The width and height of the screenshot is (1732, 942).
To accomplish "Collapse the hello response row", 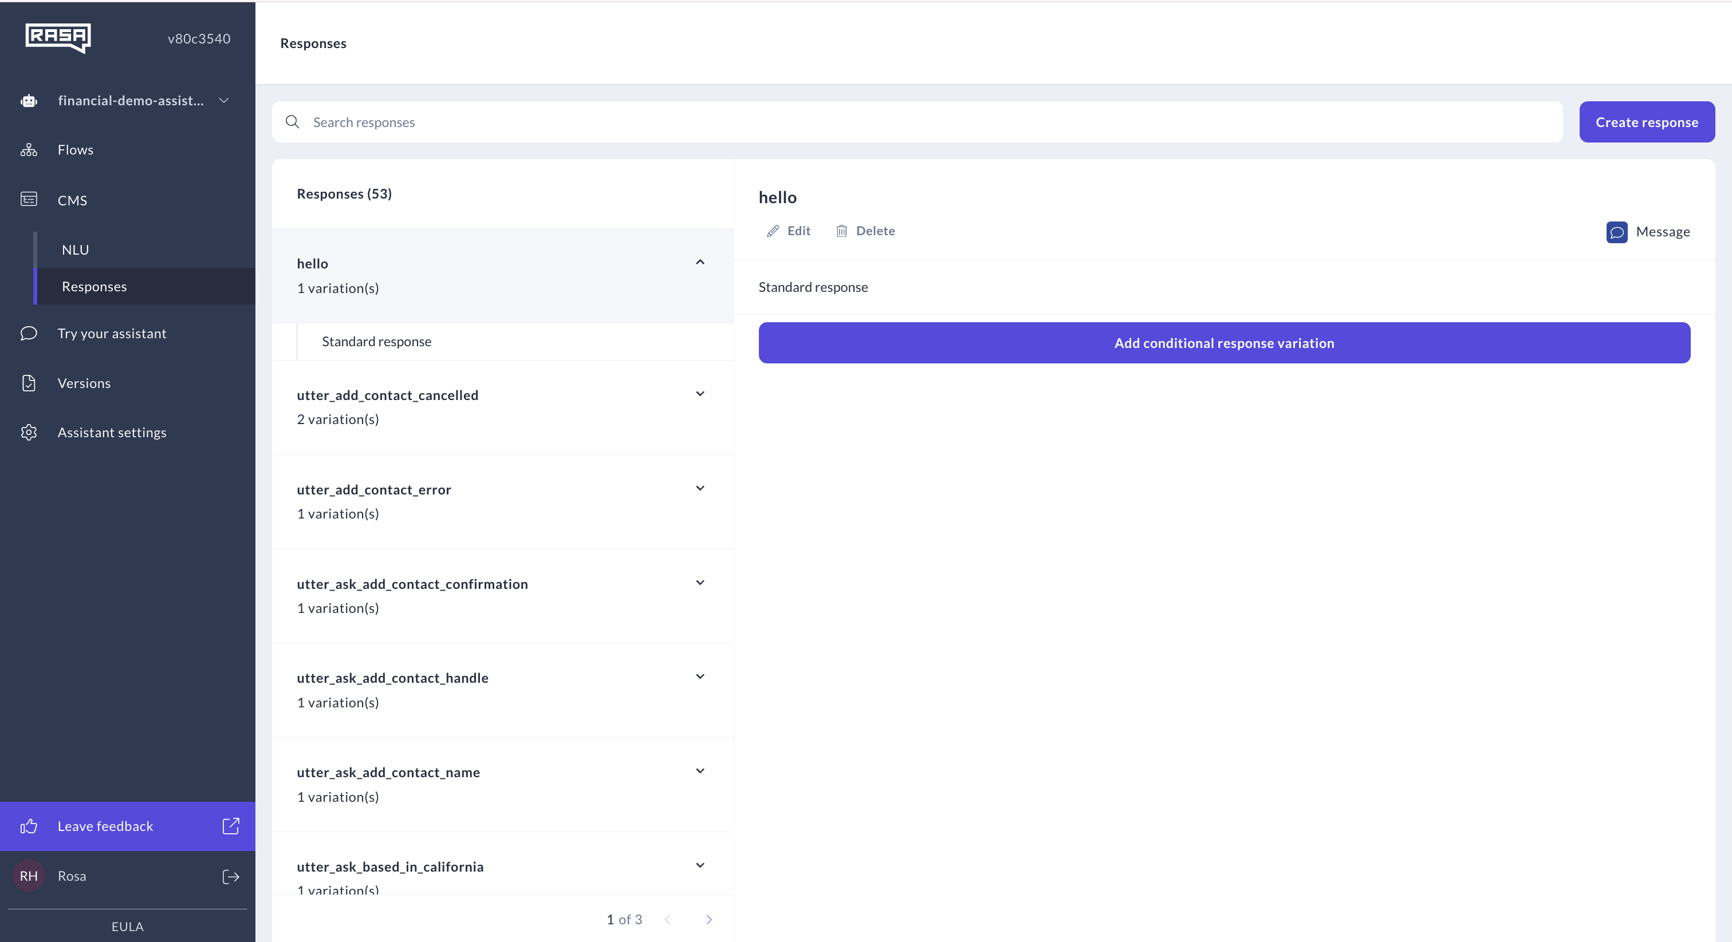I will 700,262.
